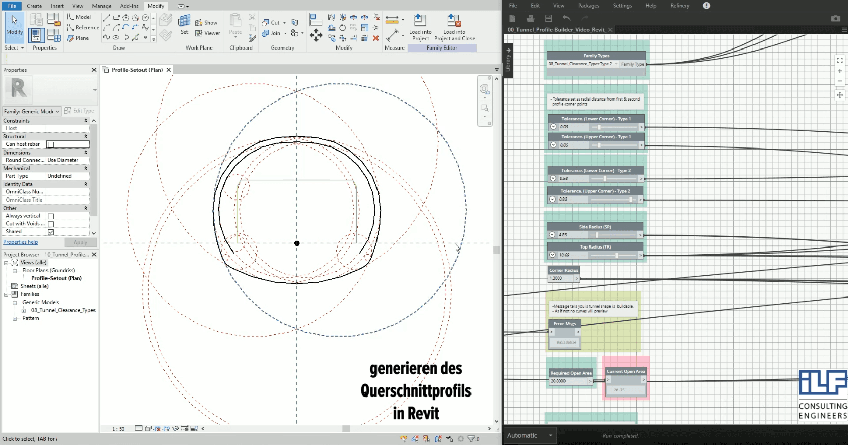
Task: Click the Corner Radius value field
Action: coord(560,278)
